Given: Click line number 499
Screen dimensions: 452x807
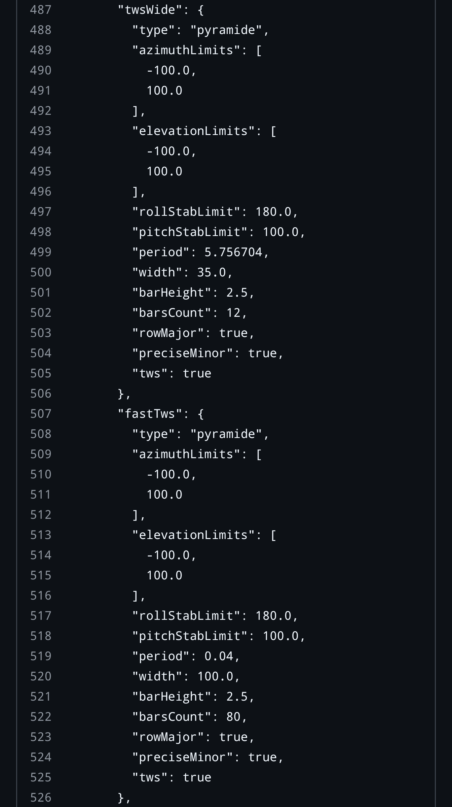Looking at the screenshot, I should point(41,252).
